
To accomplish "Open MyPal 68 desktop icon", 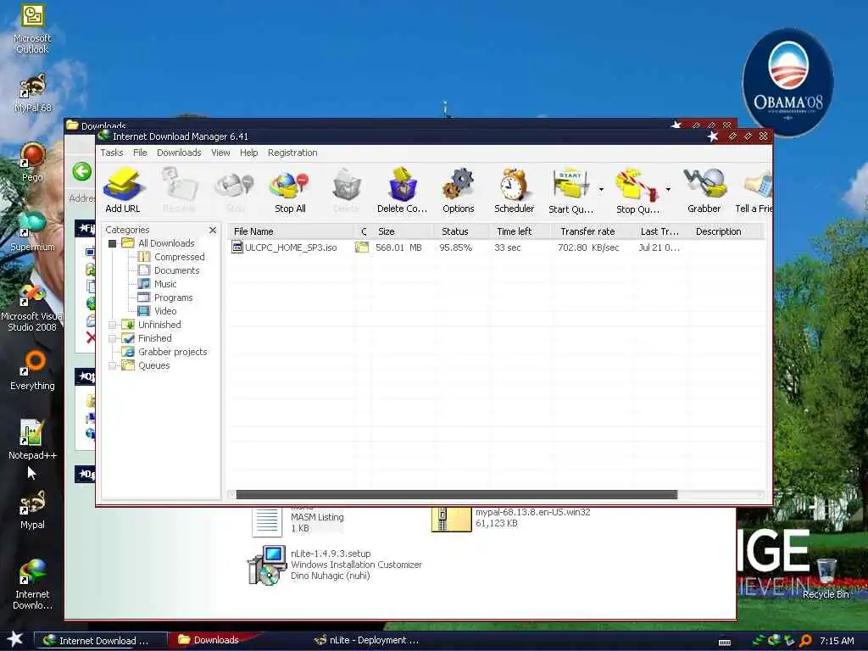I will click(x=32, y=93).
